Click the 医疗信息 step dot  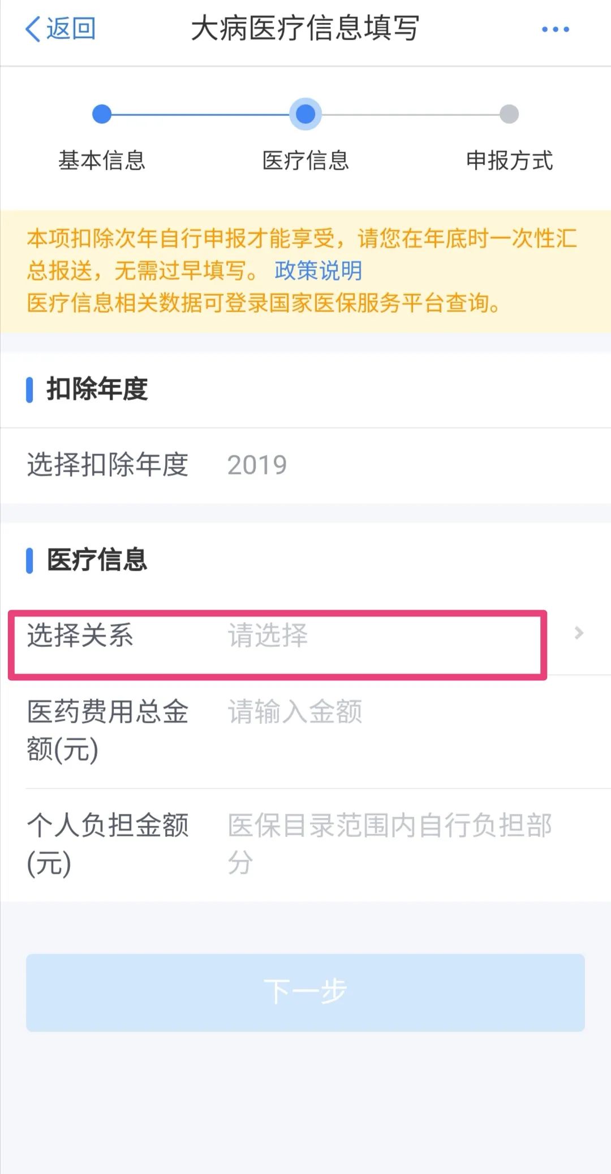[x=305, y=114]
